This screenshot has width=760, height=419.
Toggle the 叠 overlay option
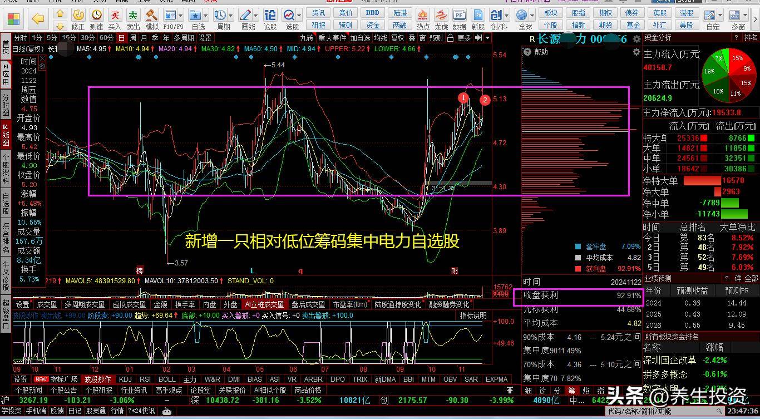click(x=412, y=38)
